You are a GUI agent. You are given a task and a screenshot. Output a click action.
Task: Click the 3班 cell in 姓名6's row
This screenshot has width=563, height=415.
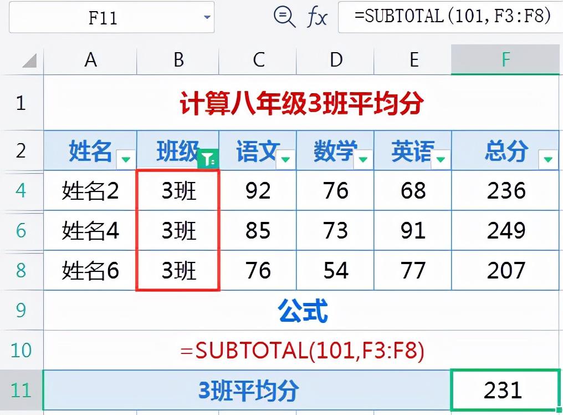[178, 270]
